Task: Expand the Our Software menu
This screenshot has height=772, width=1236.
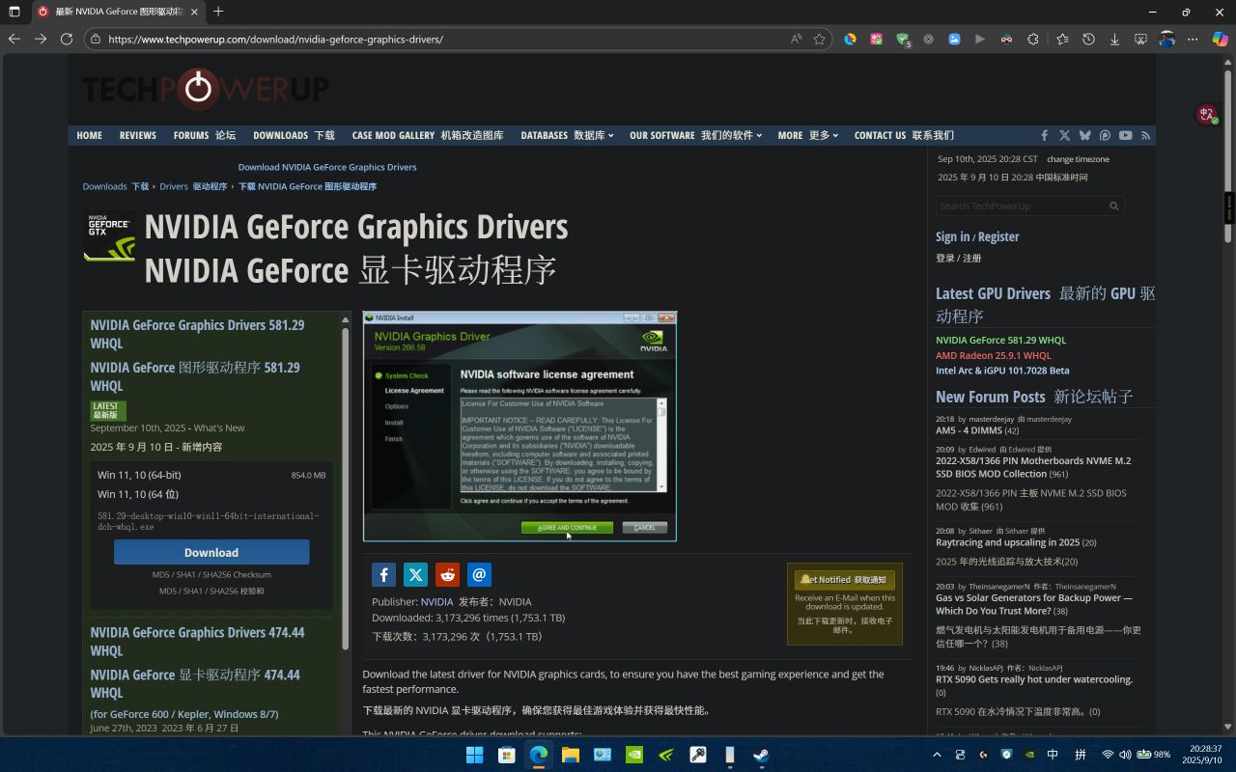Action: 695,136
